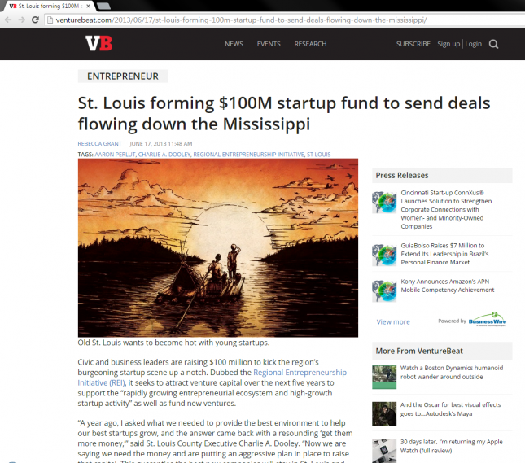The image size is (525, 463).
Task: Click the ENTREPRENEUR category button
Action: [123, 76]
